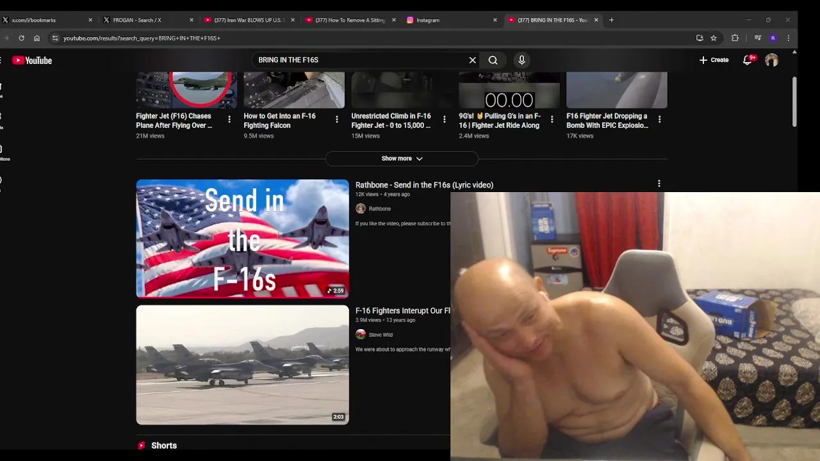Open Rathbone channel avatar

coord(361,209)
